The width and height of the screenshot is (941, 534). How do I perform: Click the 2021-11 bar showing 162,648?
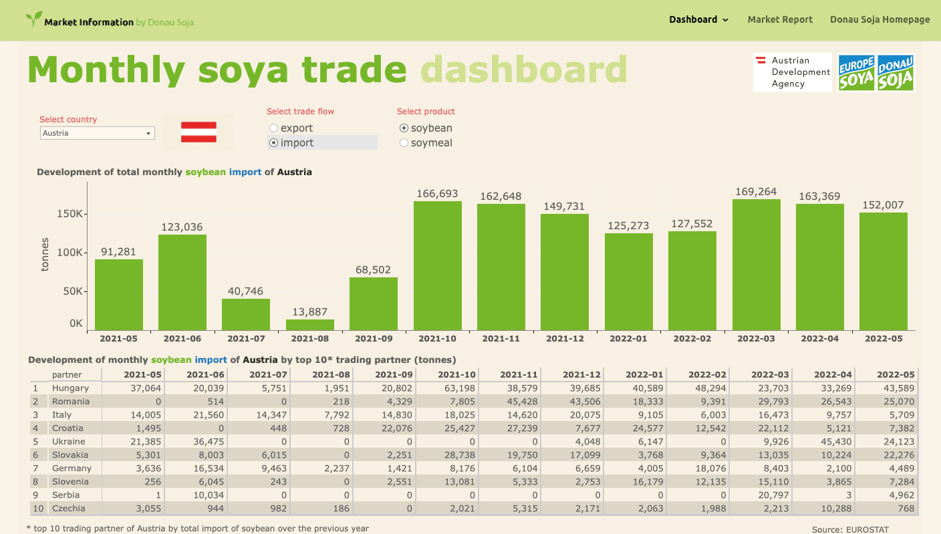tap(501, 267)
